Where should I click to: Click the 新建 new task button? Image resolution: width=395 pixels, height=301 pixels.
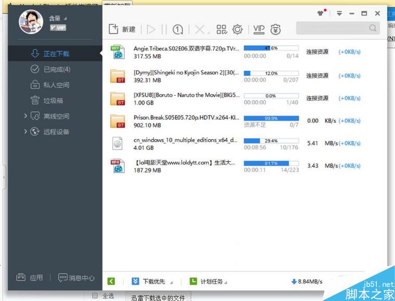pos(122,29)
